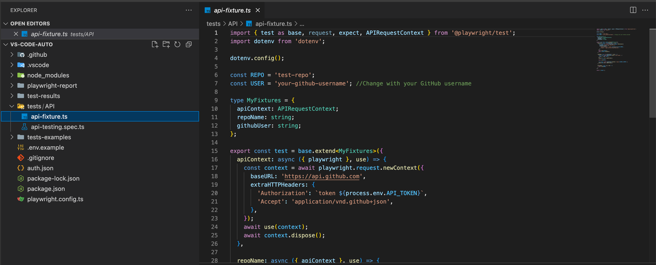Image resolution: width=656 pixels, height=265 pixels.
Task: Click the TS icon in Open Editors entry
Action: click(25, 34)
